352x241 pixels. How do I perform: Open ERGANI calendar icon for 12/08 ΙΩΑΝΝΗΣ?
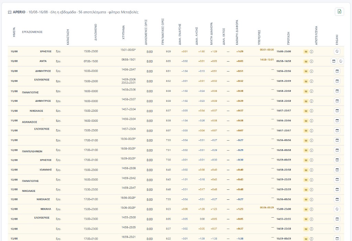(337, 170)
